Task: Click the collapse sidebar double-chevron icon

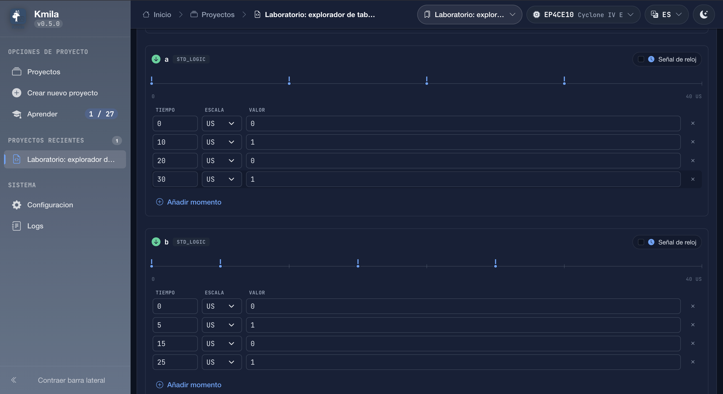Action: point(14,380)
